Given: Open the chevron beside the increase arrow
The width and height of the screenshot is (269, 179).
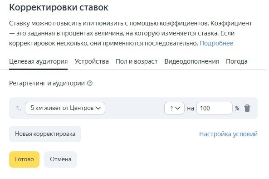Looking at the screenshot, I should (x=178, y=108).
